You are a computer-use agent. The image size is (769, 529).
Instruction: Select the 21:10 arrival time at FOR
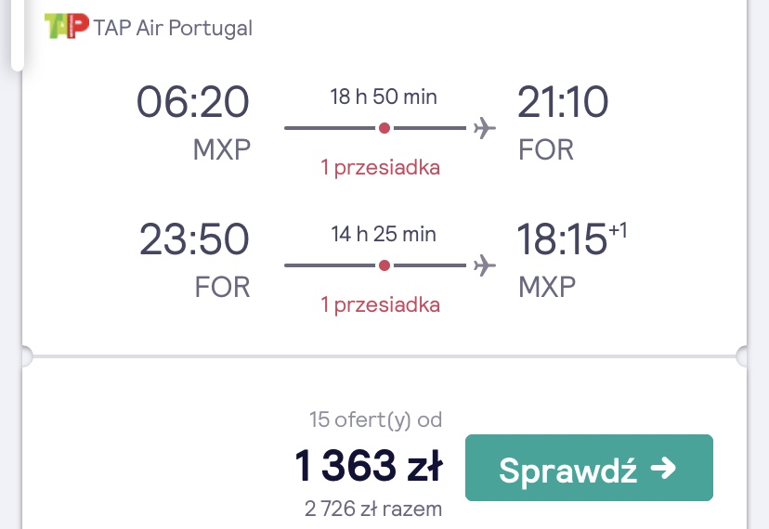pyautogui.click(x=563, y=102)
